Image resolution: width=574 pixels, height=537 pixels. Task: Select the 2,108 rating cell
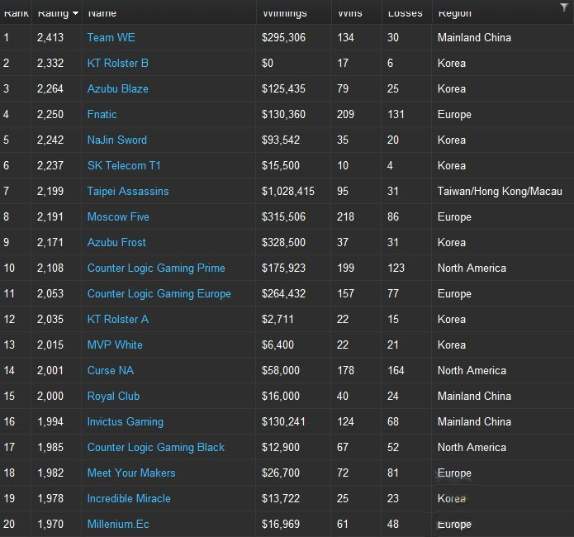[x=50, y=268]
